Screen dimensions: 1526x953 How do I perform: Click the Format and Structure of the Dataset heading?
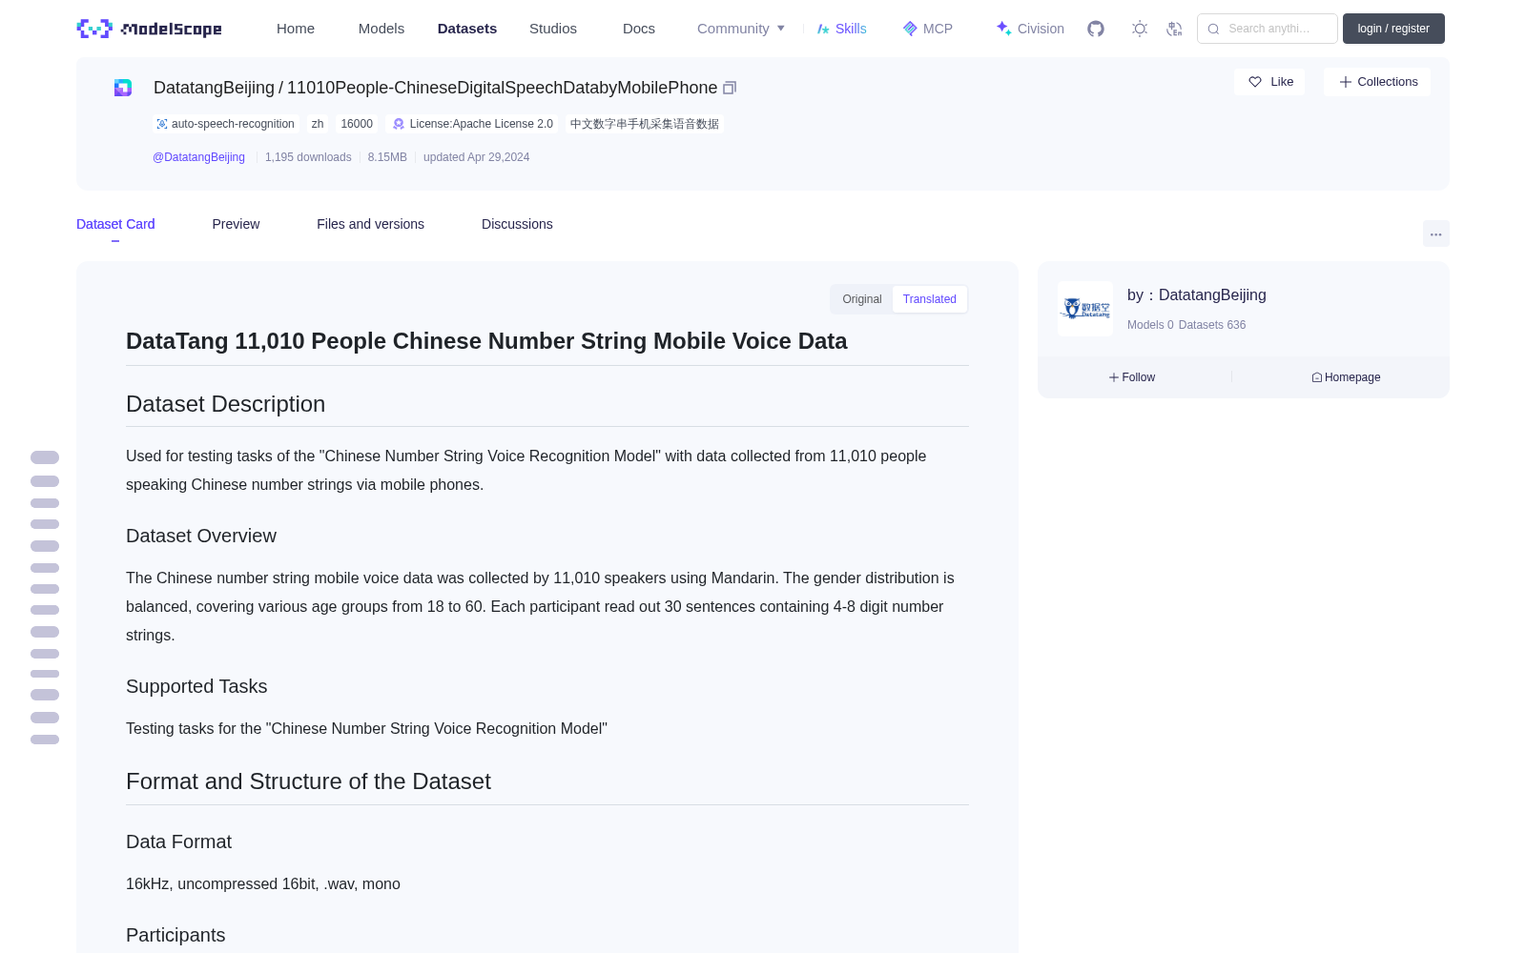click(308, 781)
